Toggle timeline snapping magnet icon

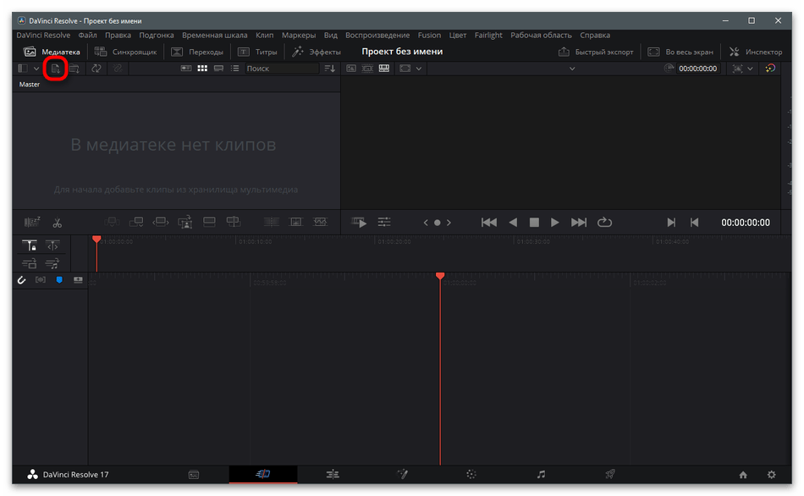21,280
